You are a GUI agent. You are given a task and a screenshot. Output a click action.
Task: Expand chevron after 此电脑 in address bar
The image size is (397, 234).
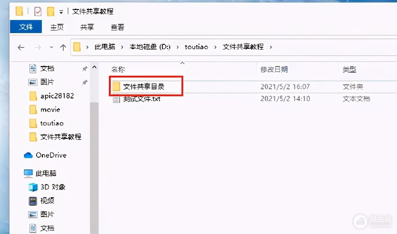click(122, 47)
